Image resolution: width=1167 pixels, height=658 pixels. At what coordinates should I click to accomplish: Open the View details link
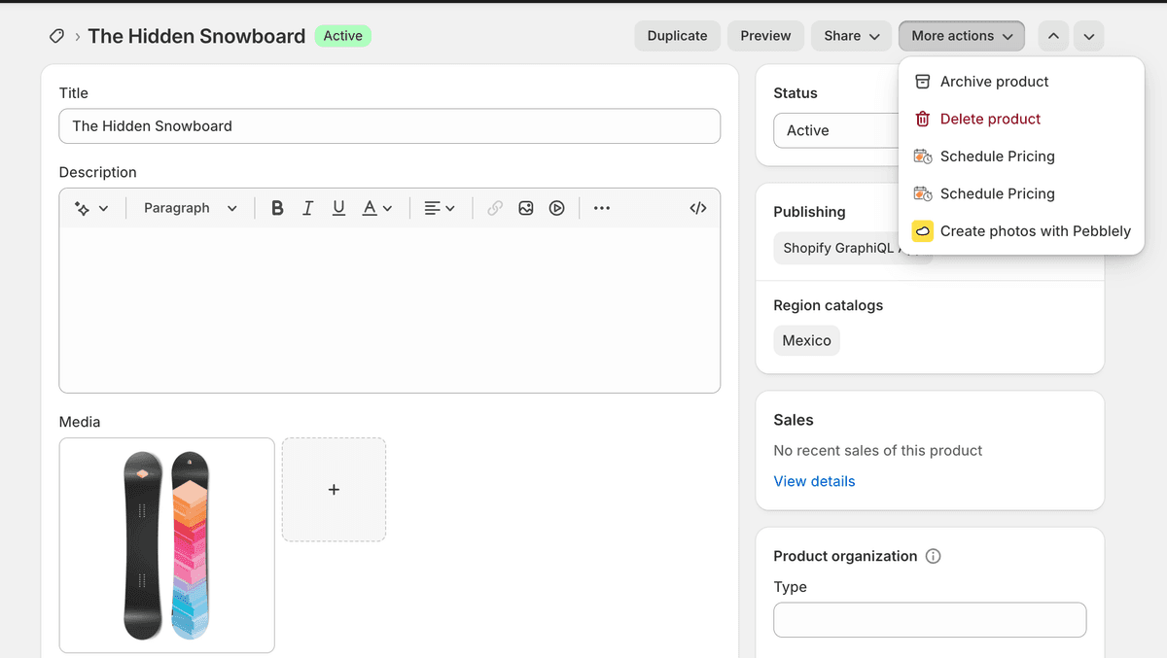814,481
